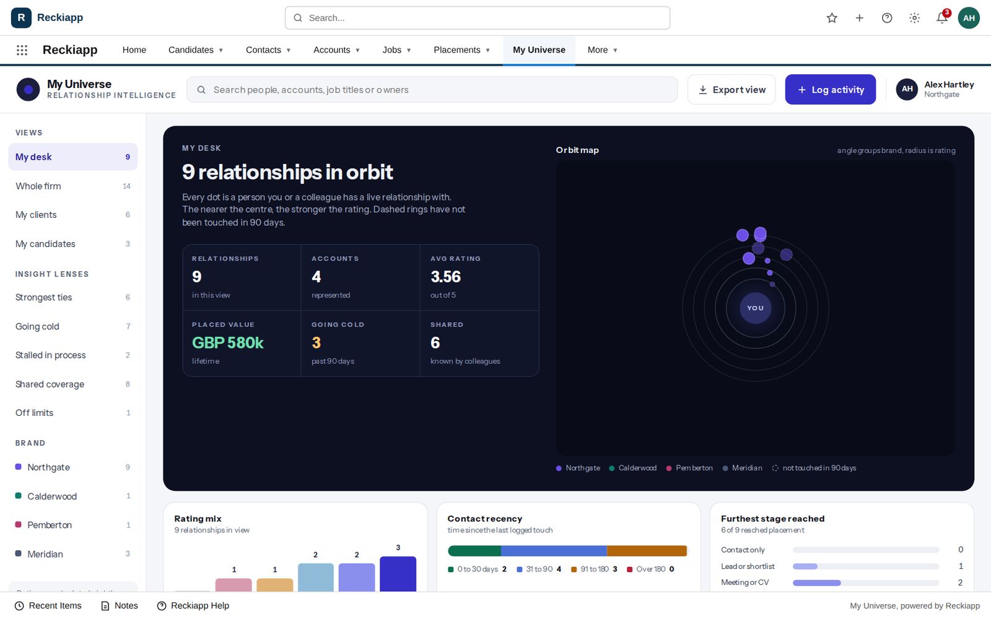991x619 pixels.
Task: Click the Contact only progress bar
Action: tap(866, 550)
